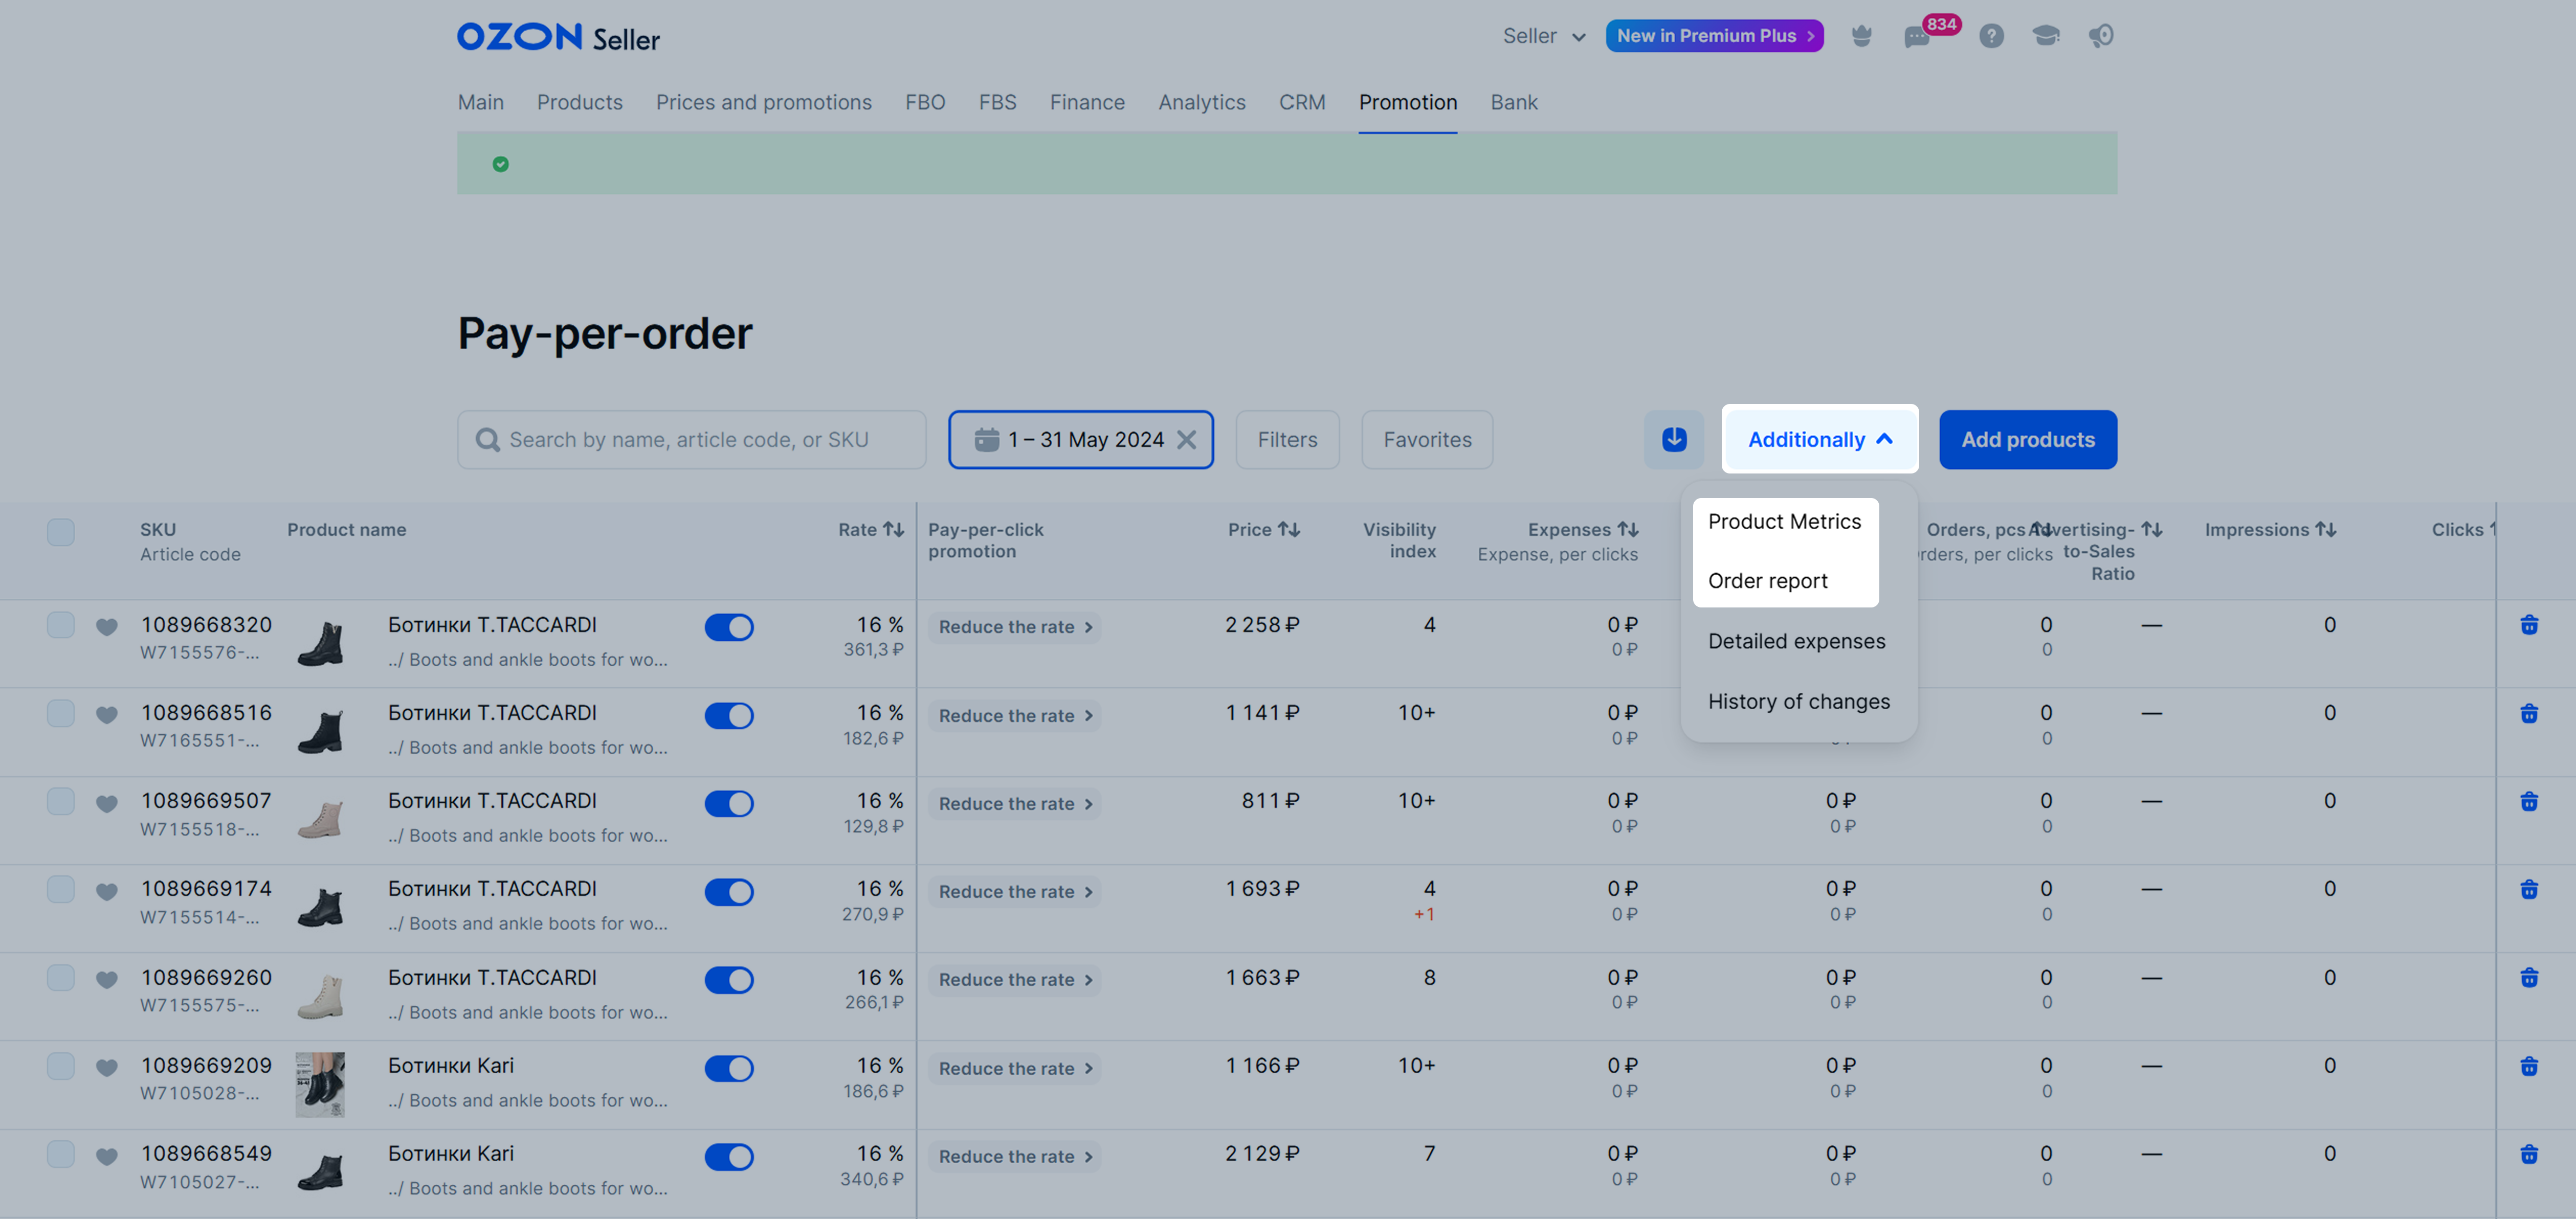The height and width of the screenshot is (1219, 2576).
Task: Favorite product 1089669209 with heart icon
Action: pyautogui.click(x=106, y=1067)
